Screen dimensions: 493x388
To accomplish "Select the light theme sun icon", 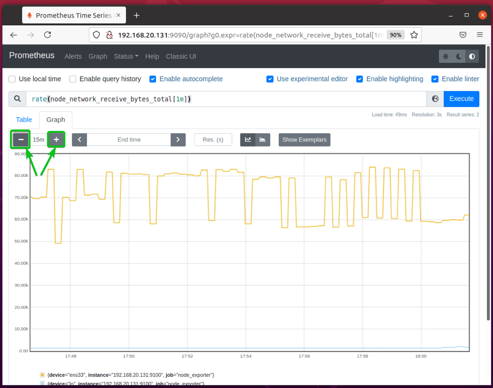I will [x=445, y=57].
